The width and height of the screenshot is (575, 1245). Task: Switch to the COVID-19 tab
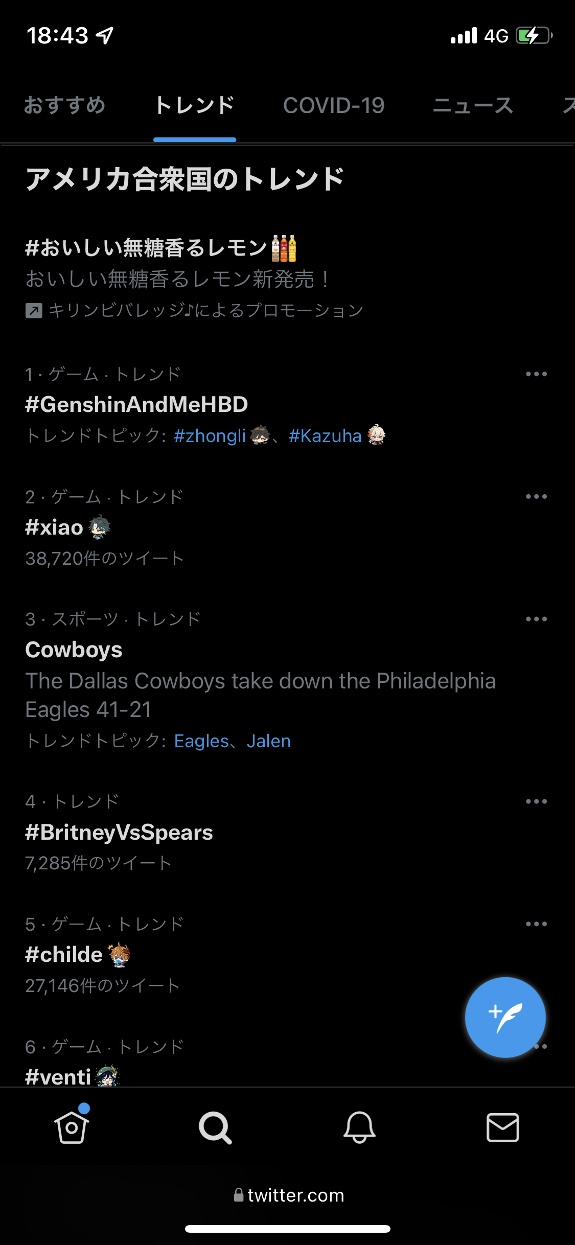(x=334, y=105)
